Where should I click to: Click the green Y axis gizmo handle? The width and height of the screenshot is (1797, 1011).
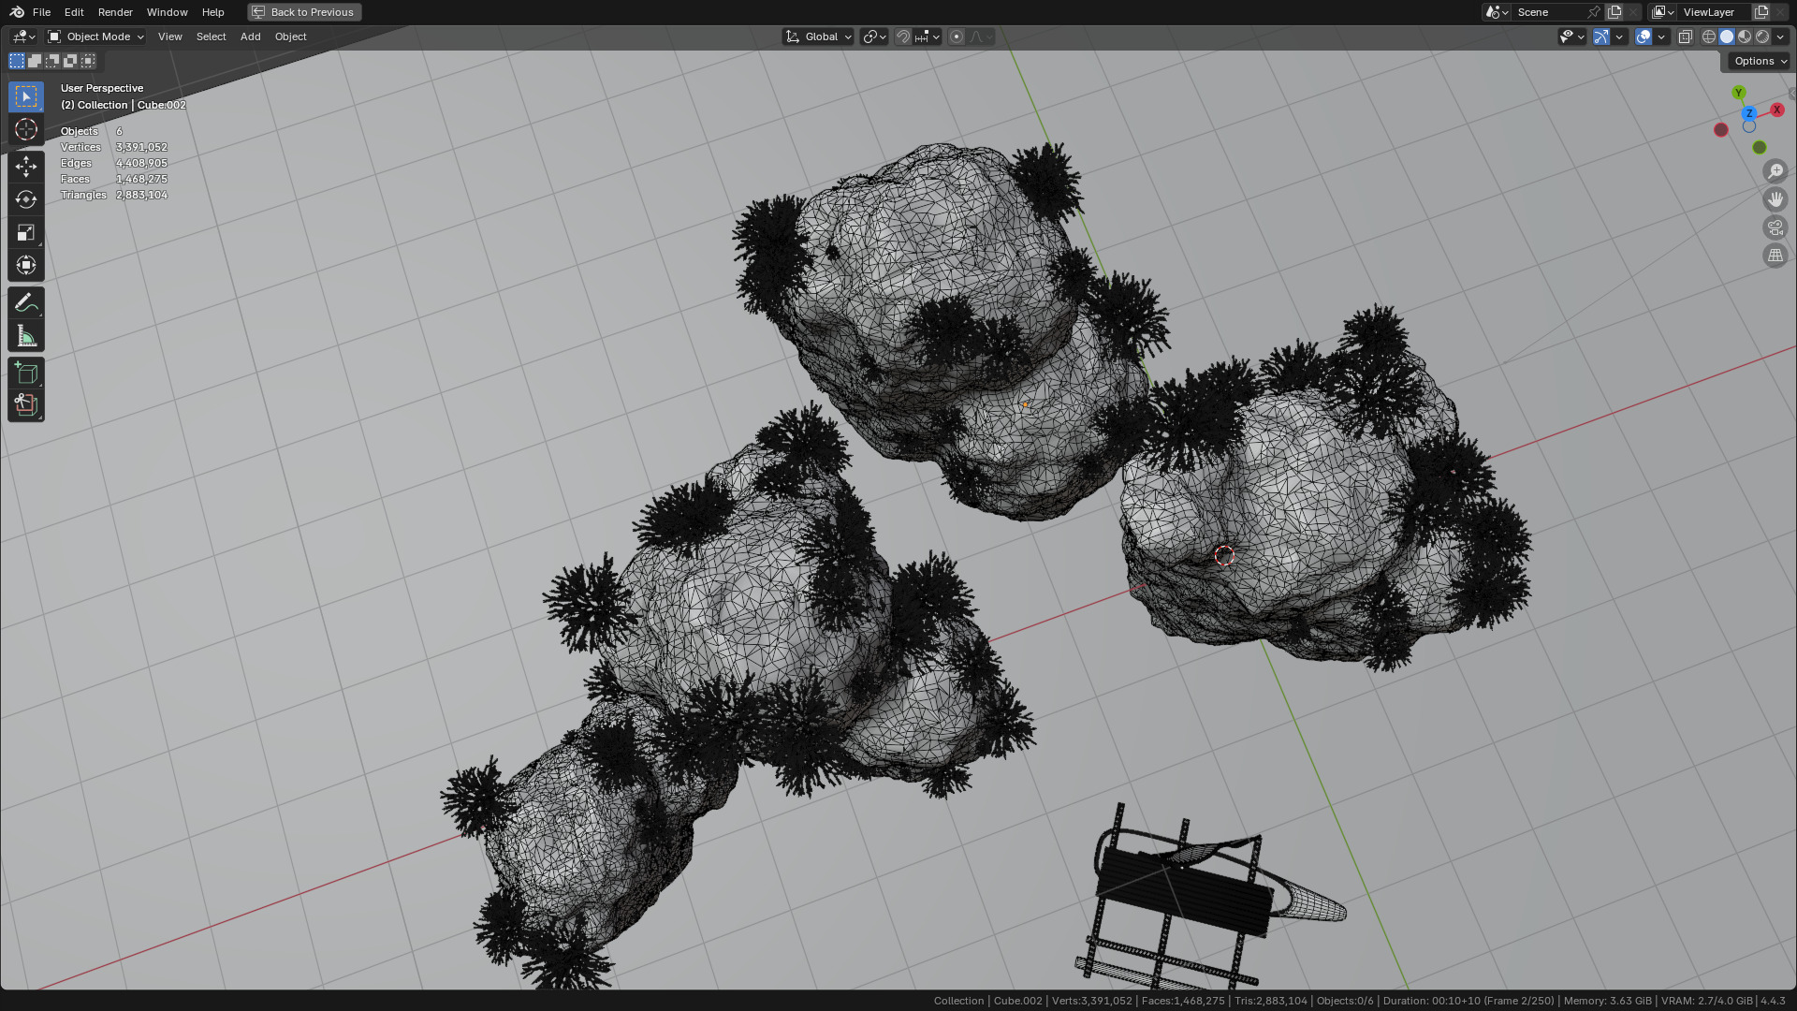[x=1739, y=93]
